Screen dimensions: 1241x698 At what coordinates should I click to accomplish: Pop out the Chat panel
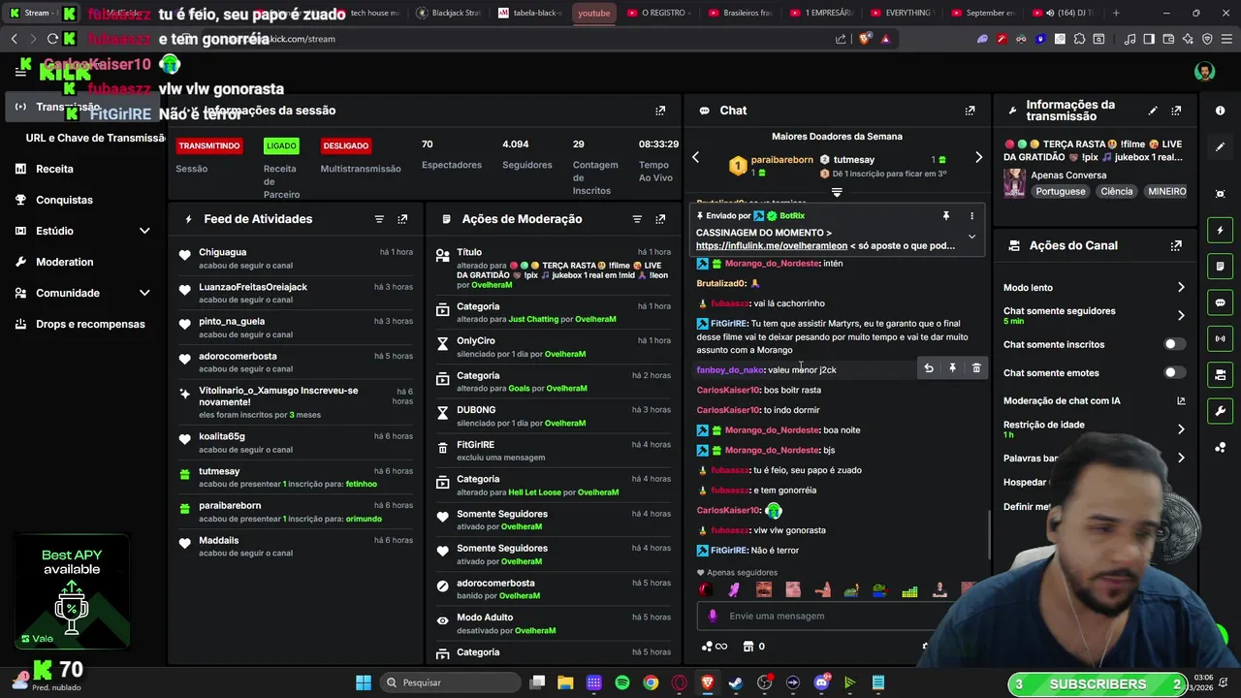tap(970, 111)
